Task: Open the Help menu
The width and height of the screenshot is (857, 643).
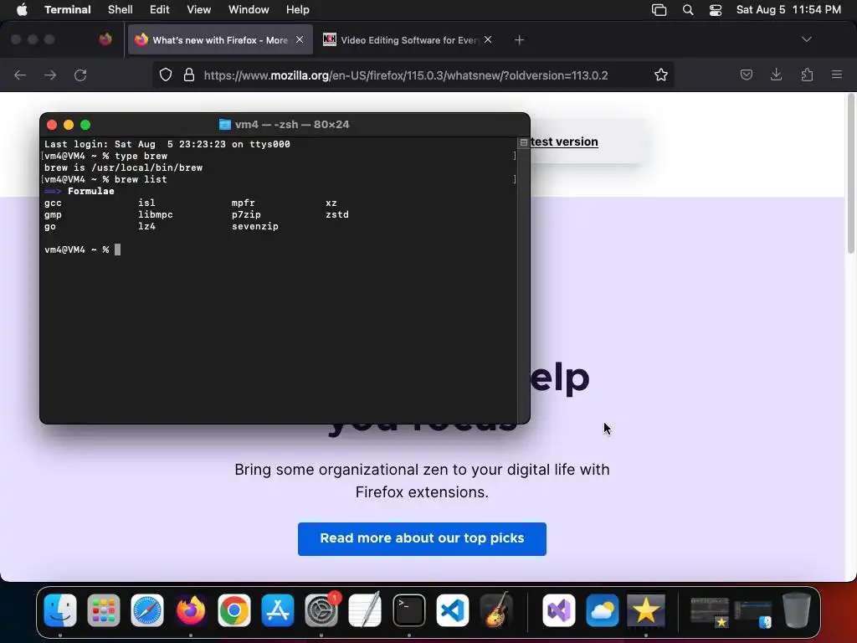Action: click(297, 10)
